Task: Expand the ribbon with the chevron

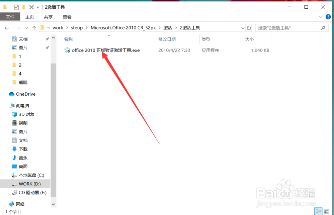Action: (321, 17)
